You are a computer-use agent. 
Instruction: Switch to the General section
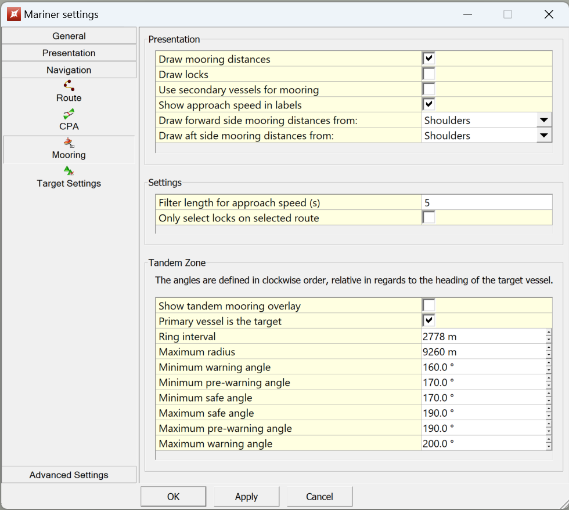69,36
